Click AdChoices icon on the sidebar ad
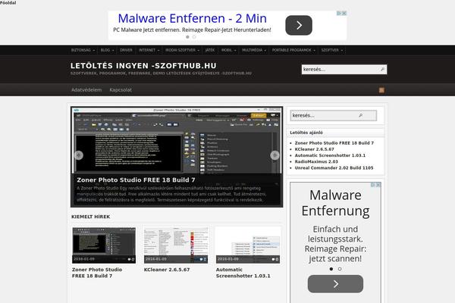Image resolution: width=455 pixels, height=303 pixels. click(x=373, y=185)
